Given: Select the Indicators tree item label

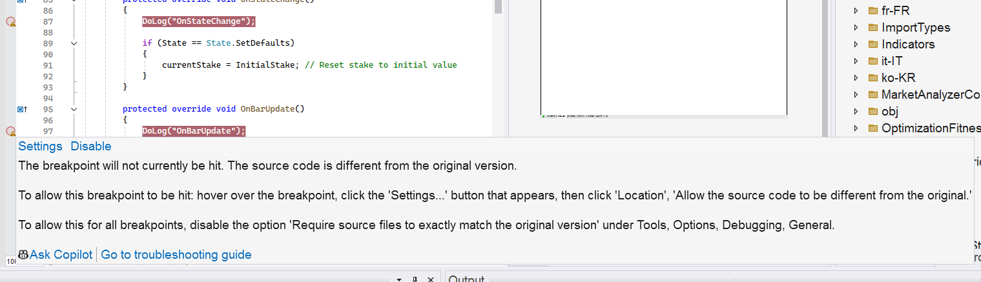Looking at the screenshot, I should [908, 45].
